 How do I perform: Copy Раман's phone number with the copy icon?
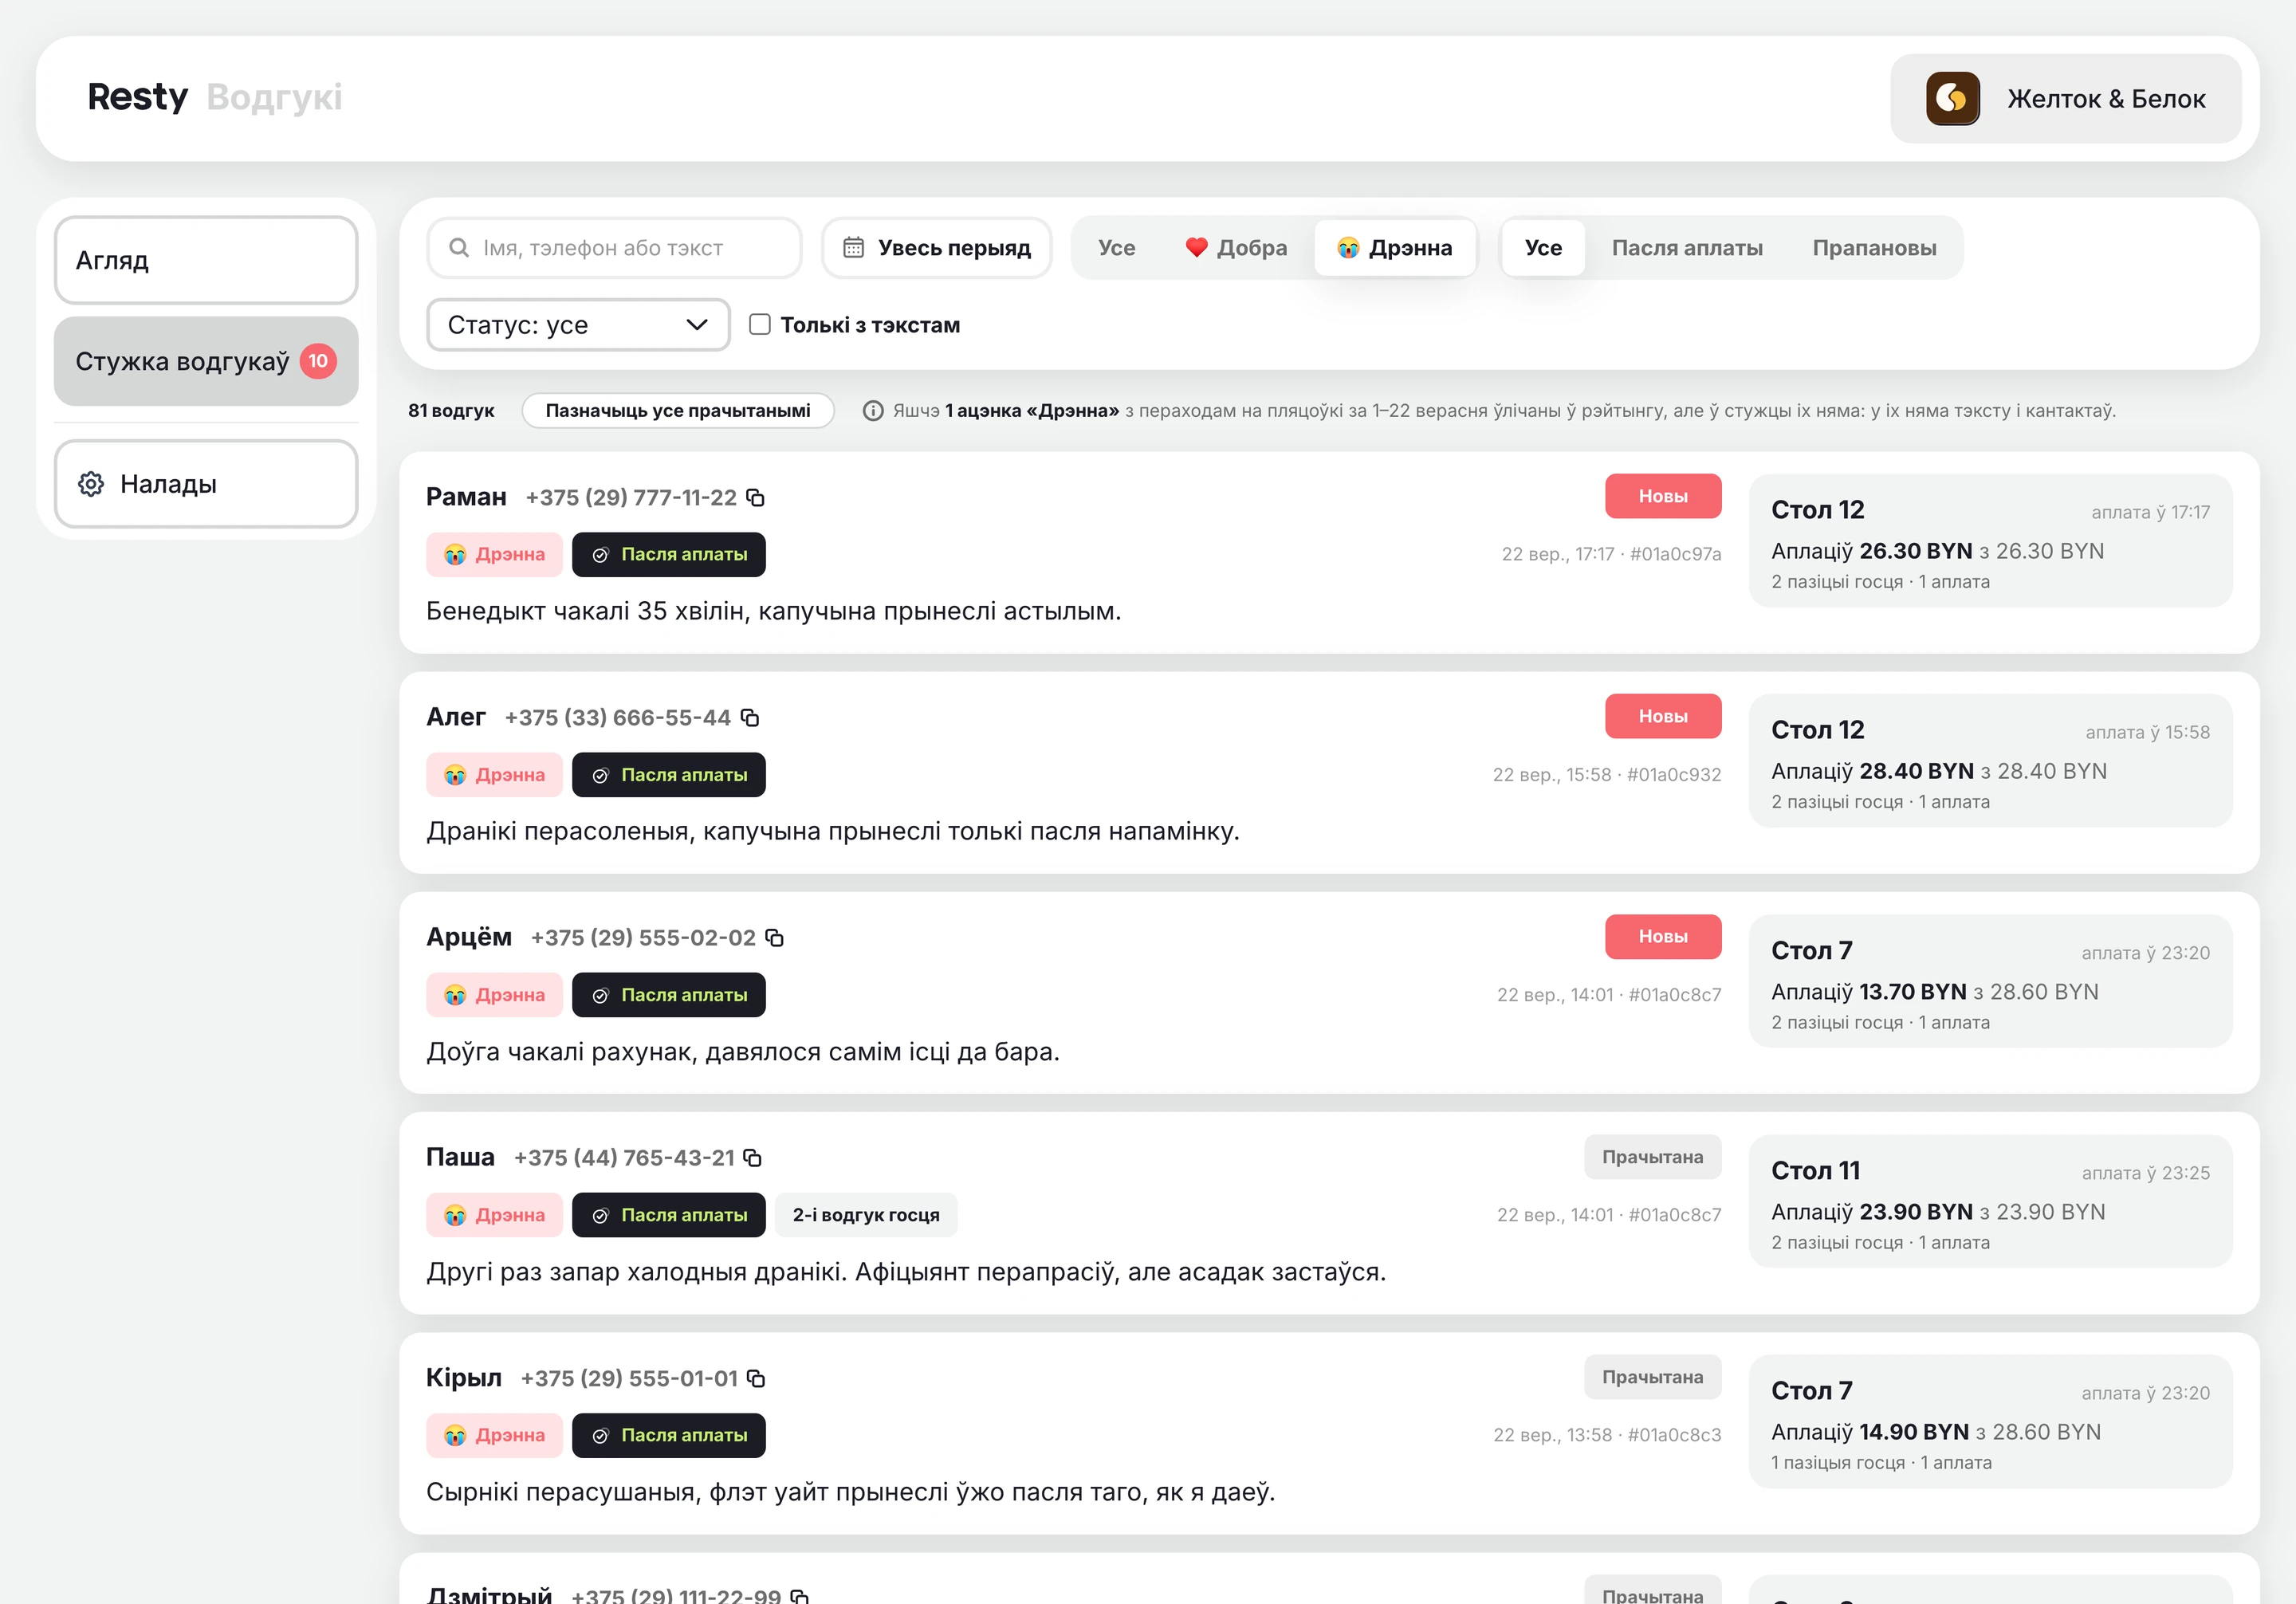(756, 498)
